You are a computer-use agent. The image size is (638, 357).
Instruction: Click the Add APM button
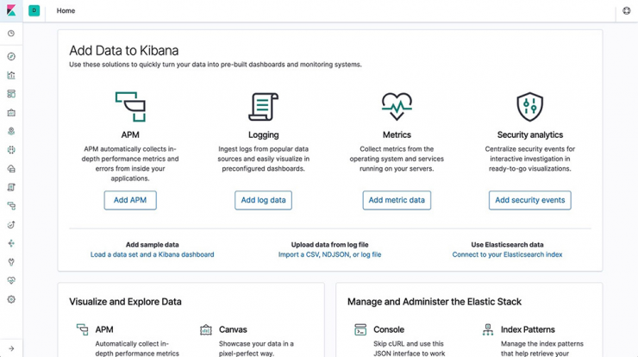coord(130,200)
